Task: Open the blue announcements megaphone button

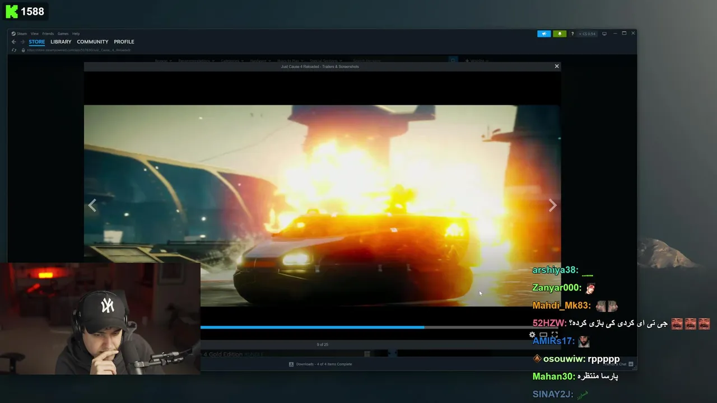Action: (544, 34)
